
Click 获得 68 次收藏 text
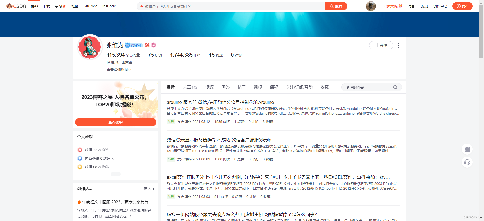[97, 167]
